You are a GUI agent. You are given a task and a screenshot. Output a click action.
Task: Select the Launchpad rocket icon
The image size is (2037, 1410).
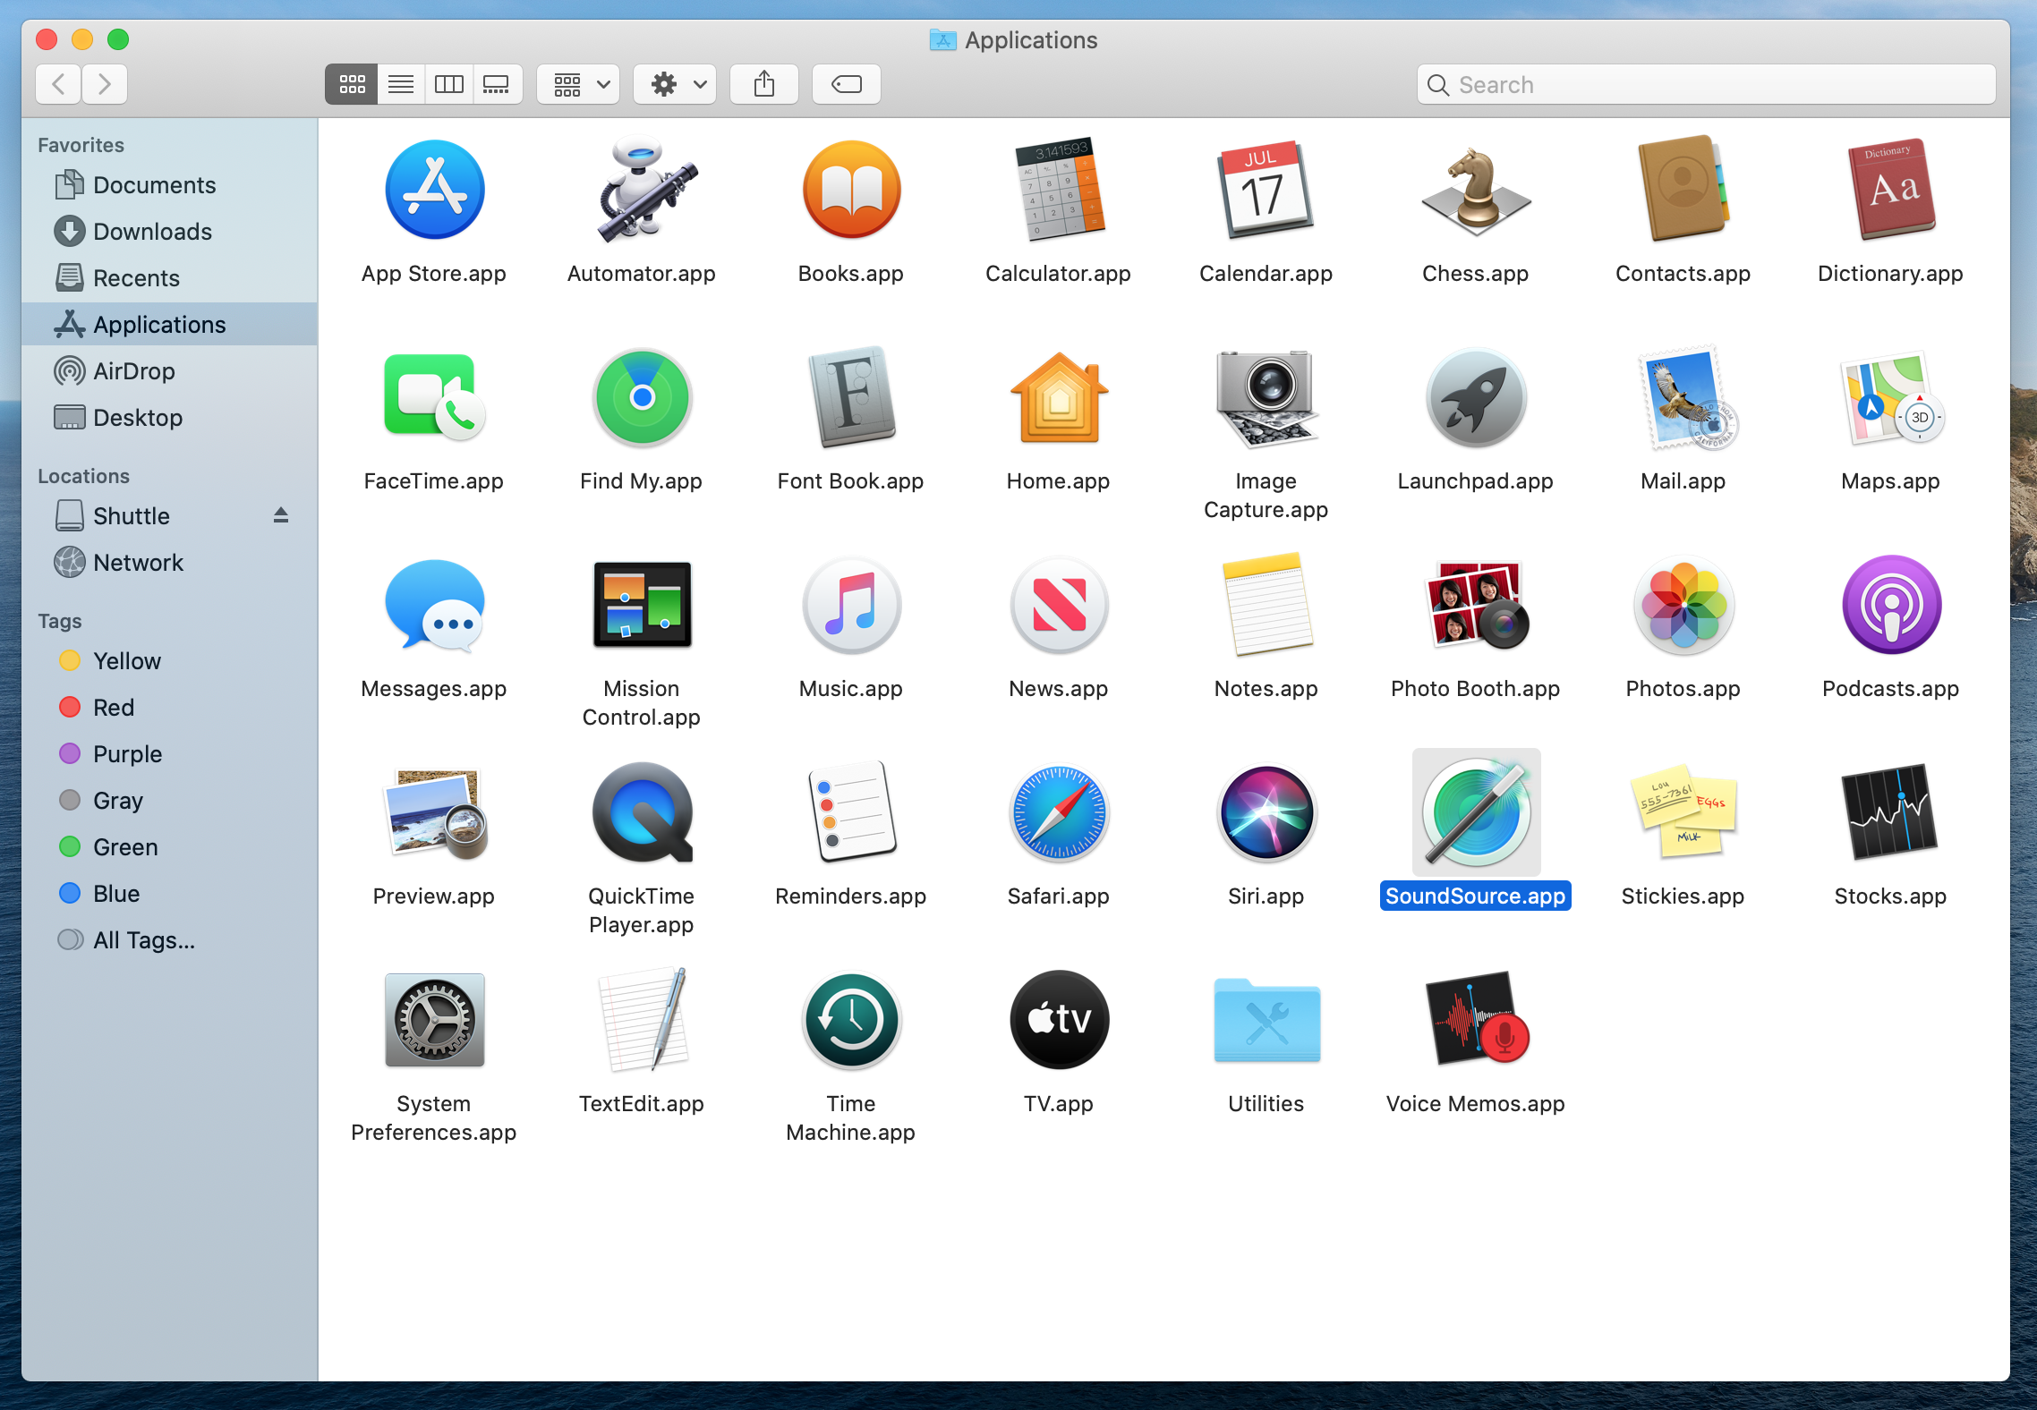(1476, 397)
